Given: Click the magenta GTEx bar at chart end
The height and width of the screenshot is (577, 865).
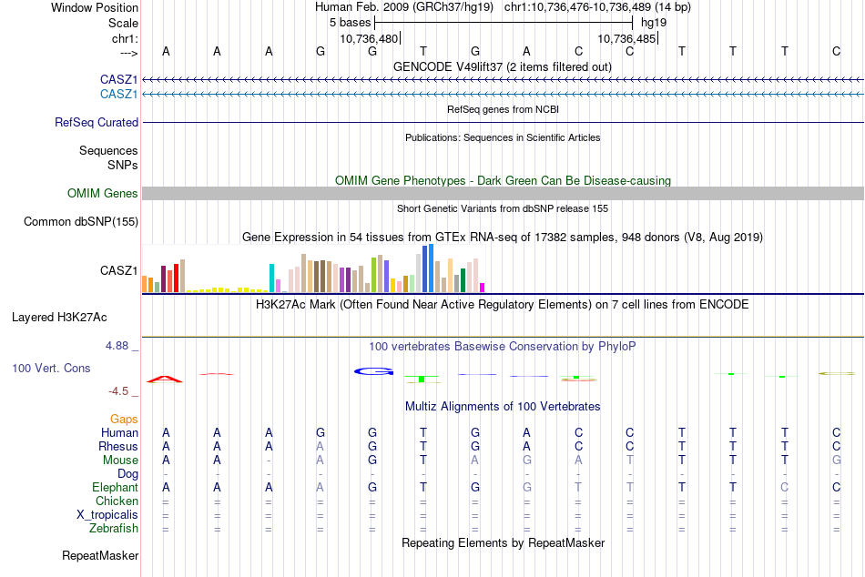Looking at the screenshot, I should pos(483,288).
